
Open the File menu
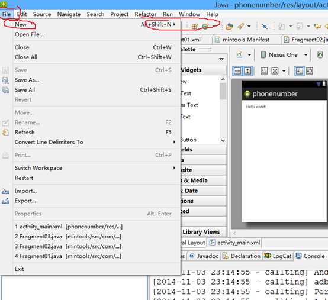(x=7, y=14)
